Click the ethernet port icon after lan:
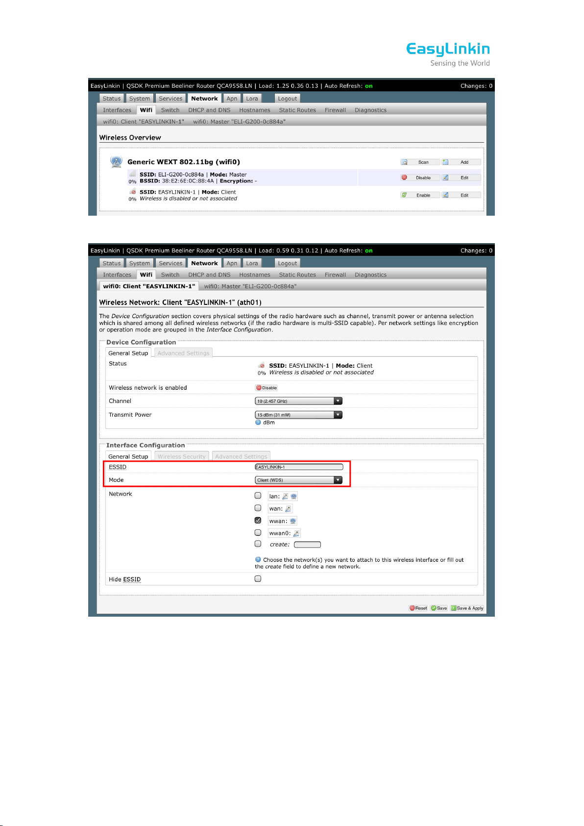This screenshot has width=584, height=826. (x=285, y=496)
